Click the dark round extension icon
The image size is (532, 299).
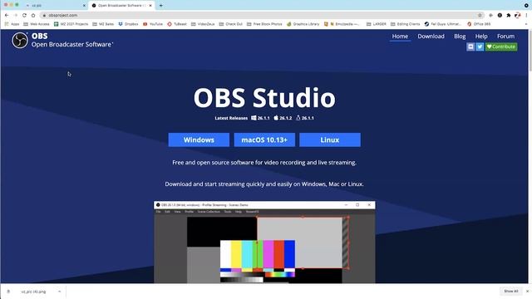[x=500, y=15]
